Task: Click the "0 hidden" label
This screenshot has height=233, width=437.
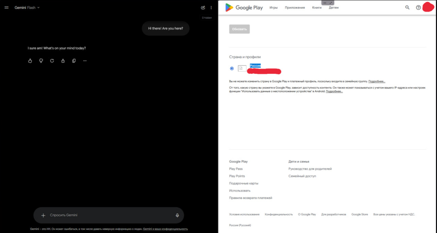Action: pyautogui.click(x=207, y=18)
